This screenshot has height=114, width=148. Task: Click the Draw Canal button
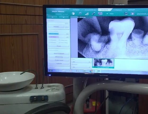click(59, 60)
